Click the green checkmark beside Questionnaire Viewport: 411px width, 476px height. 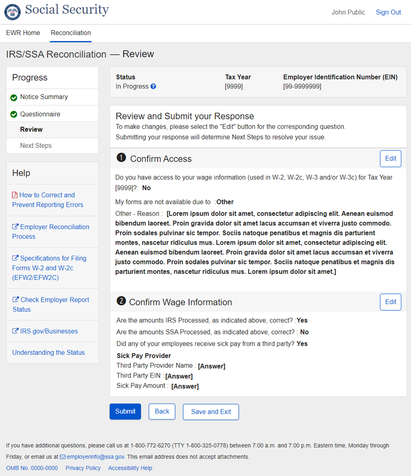click(14, 115)
